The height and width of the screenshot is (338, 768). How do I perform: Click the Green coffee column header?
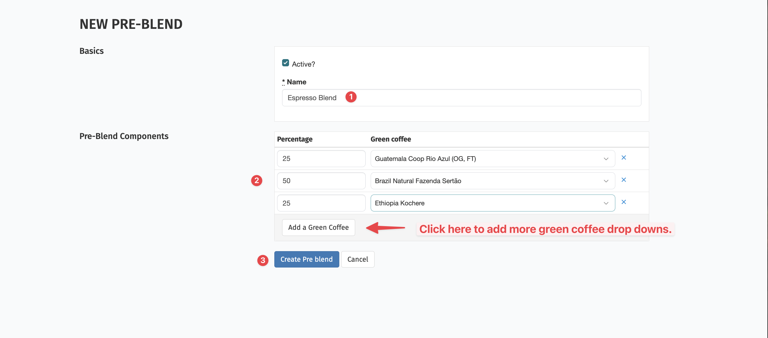pos(390,139)
